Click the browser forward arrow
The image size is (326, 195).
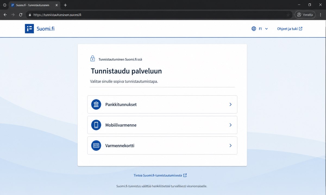pos(13,15)
